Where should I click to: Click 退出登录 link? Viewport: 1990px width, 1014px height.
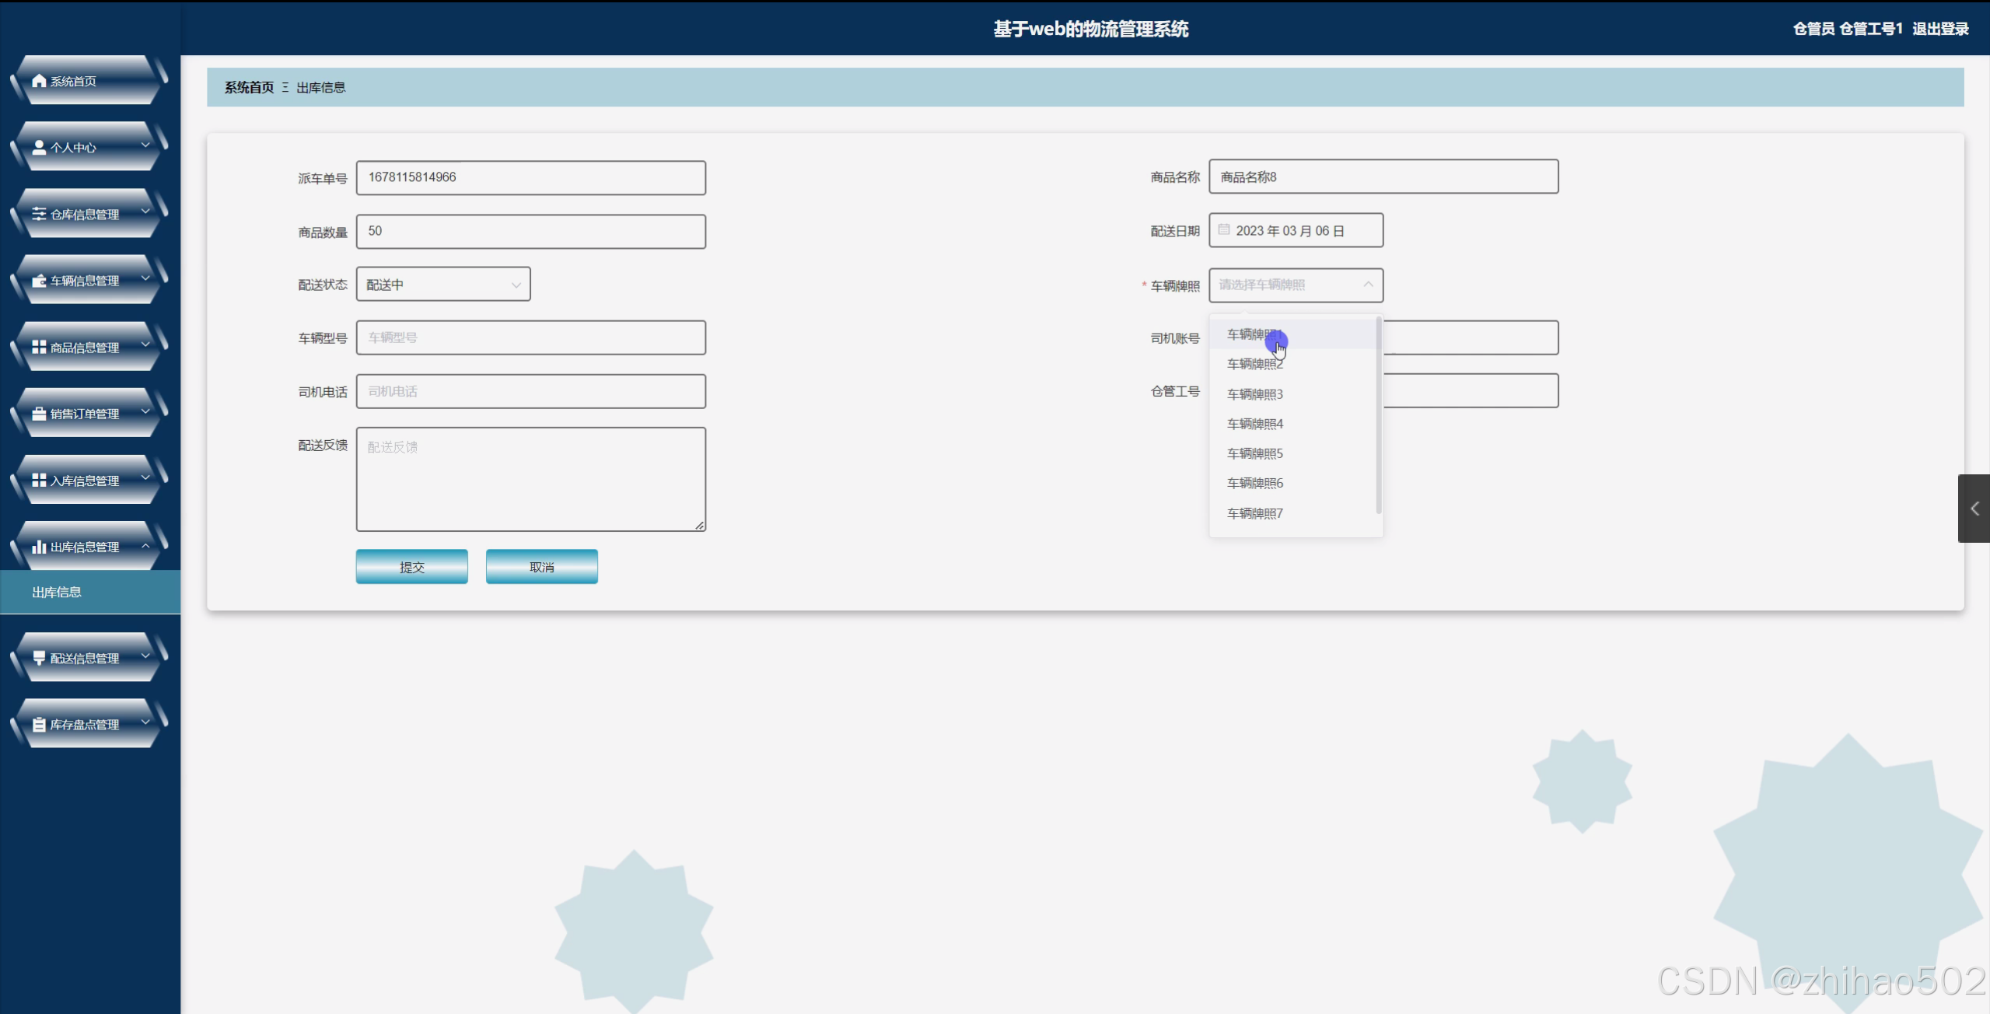click(1939, 29)
